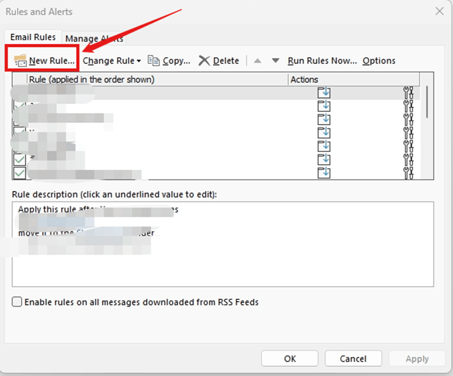Click the Actions column header

click(354, 79)
